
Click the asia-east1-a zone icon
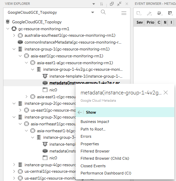click(32, 63)
